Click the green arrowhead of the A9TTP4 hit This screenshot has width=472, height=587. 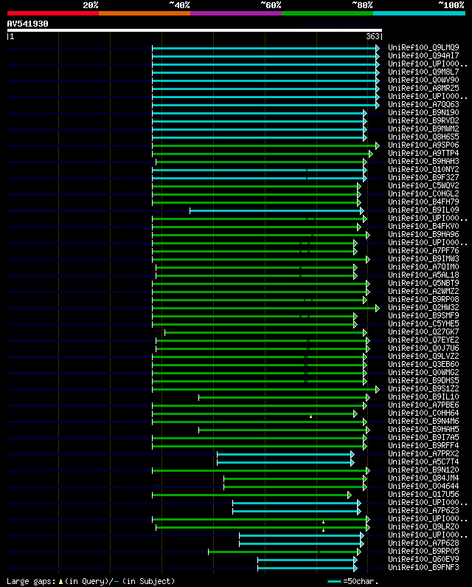[371, 154]
